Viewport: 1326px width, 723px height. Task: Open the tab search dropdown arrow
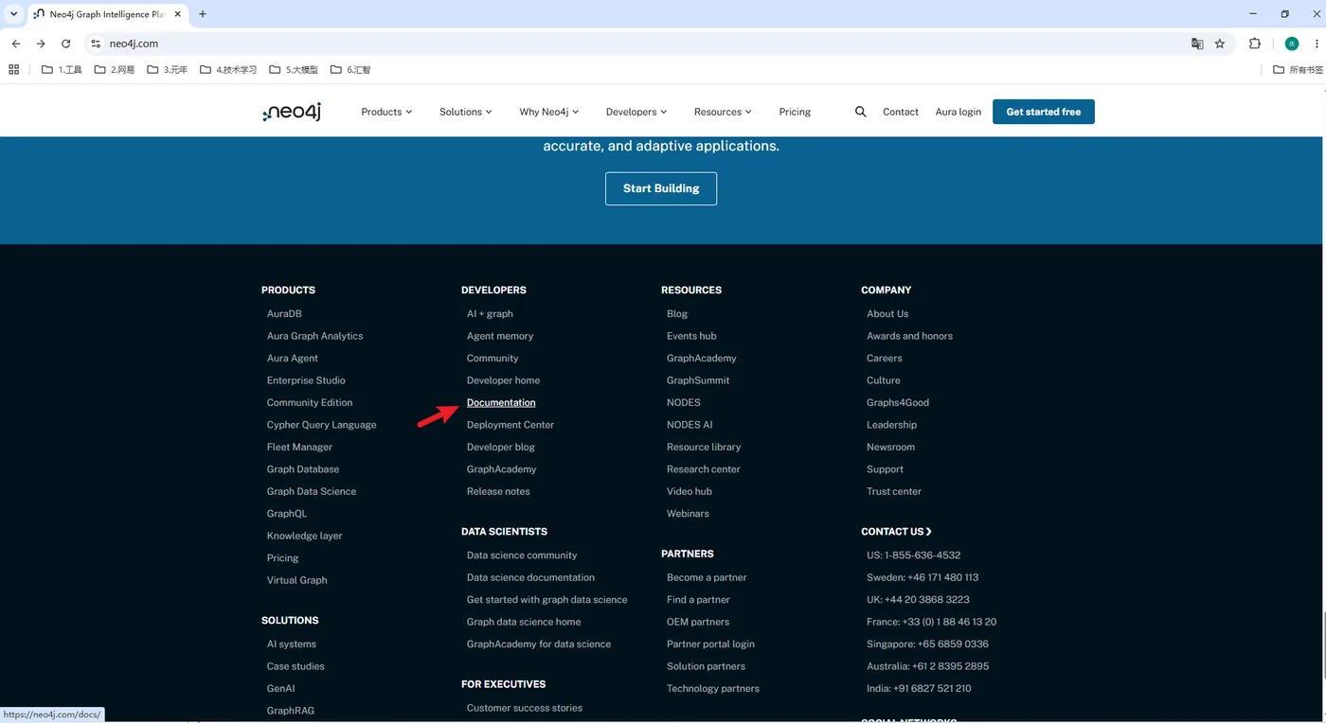coord(14,14)
